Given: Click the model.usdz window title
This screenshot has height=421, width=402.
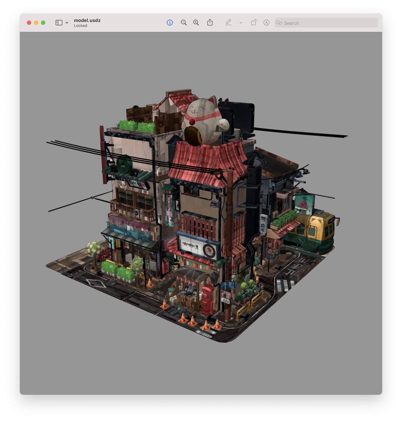Looking at the screenshot, I should point(87,20).
